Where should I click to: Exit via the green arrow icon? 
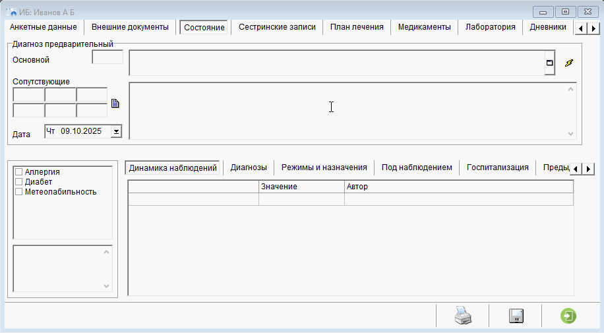pyautogui.click(x=568, y=316)
